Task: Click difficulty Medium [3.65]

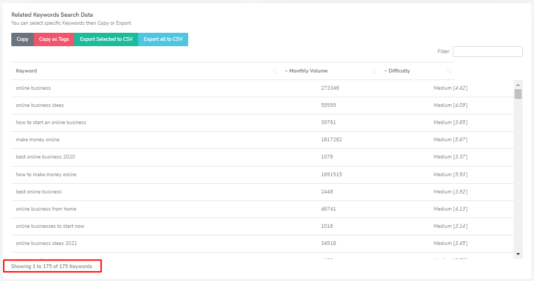Action: pyautogui.click(x=451, y=123)
